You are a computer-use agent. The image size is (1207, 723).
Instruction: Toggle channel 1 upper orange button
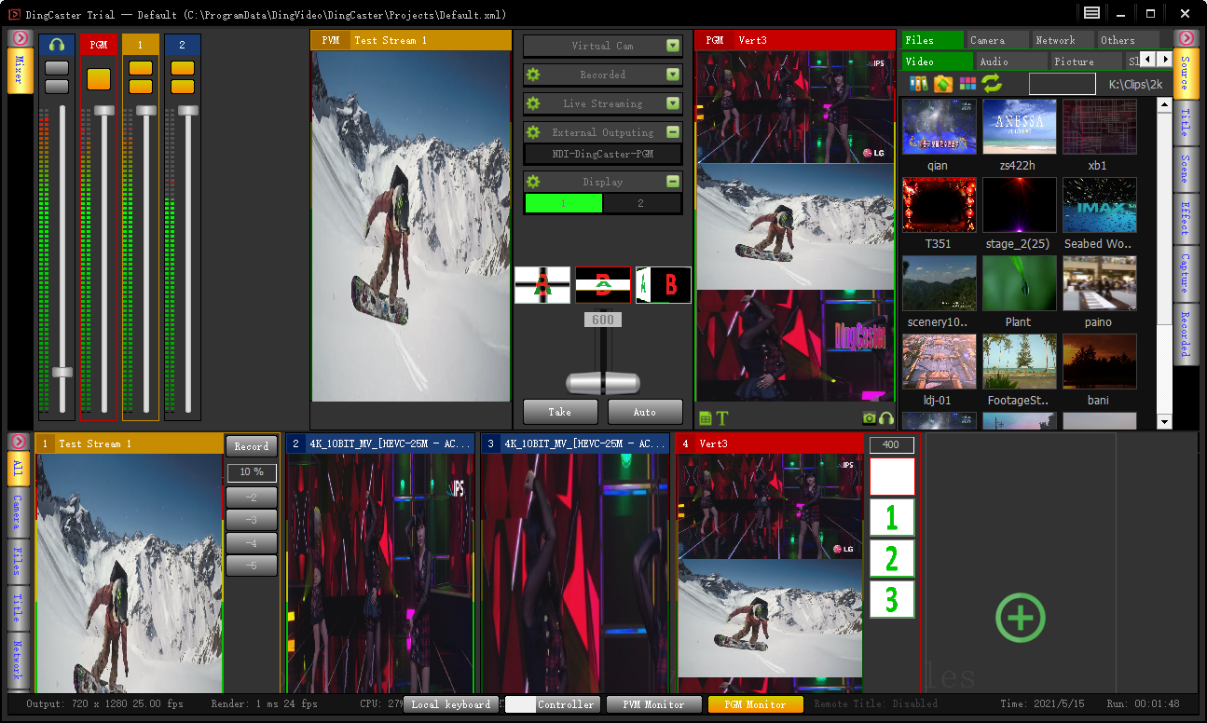click(141, 68)
